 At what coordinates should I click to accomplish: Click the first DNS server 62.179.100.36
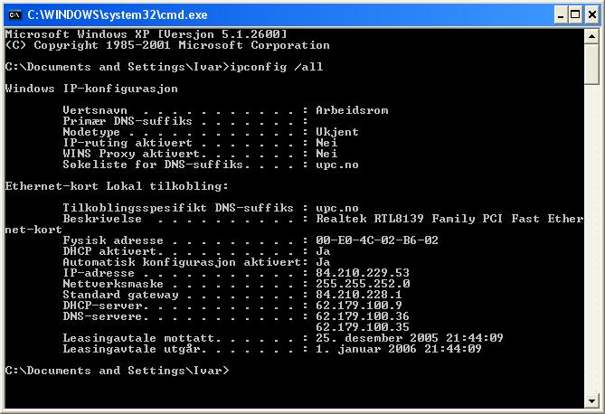(x=363, y=316)
